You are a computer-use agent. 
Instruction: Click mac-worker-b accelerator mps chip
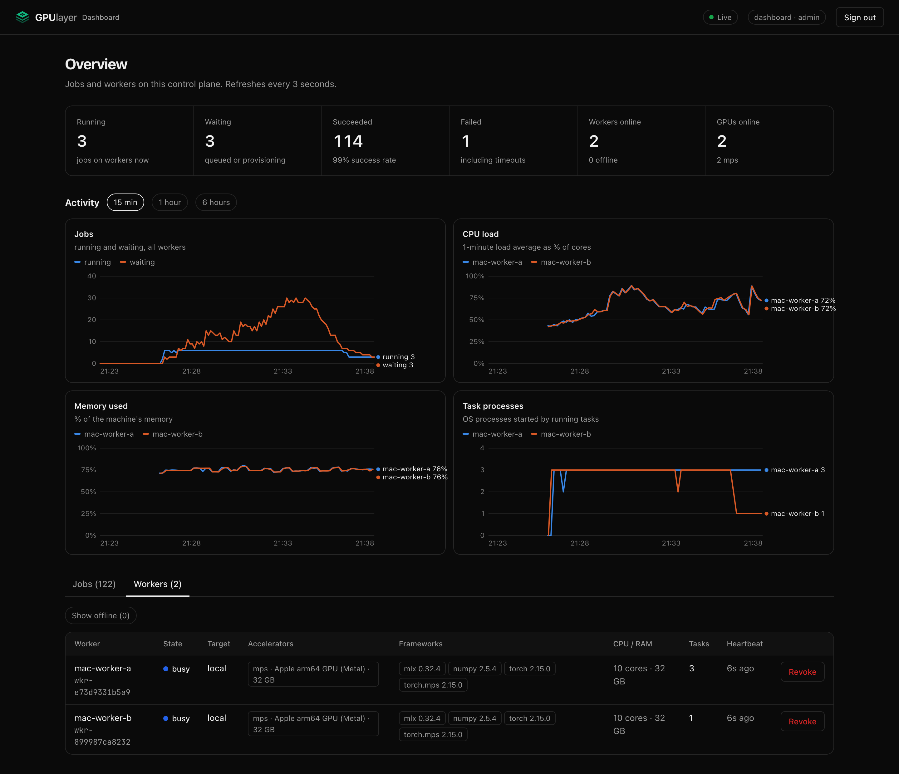(x=313, y=724)
